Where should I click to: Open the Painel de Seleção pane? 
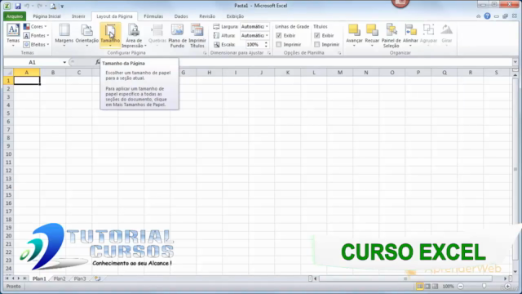391,35
